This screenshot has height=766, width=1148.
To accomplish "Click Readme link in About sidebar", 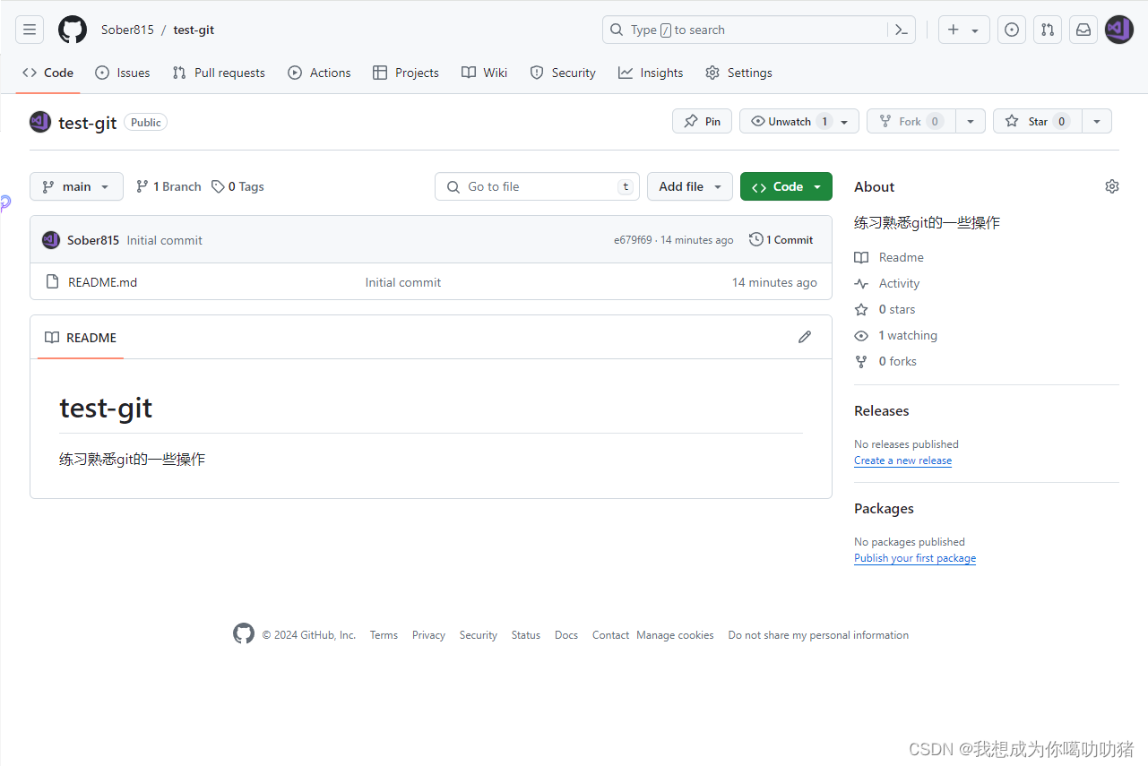I will coord(889,257).
